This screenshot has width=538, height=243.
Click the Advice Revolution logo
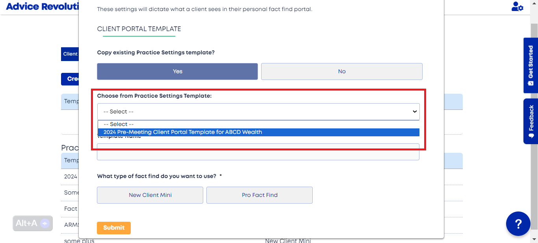point(42,7)
